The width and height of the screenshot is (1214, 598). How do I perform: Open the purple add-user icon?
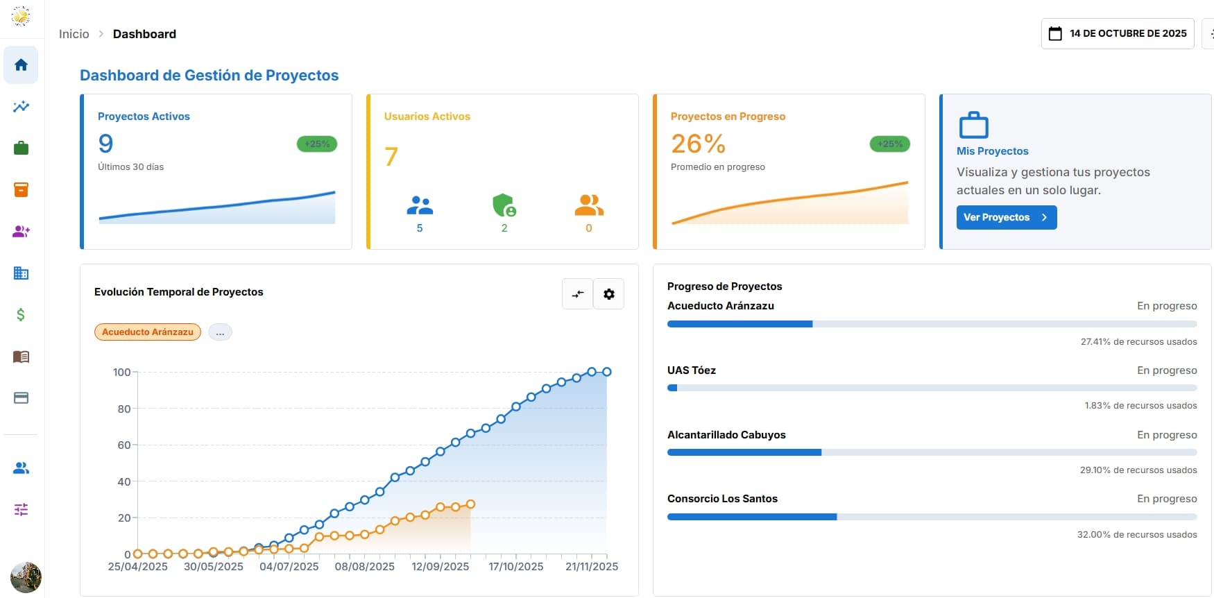pos(21,231)
